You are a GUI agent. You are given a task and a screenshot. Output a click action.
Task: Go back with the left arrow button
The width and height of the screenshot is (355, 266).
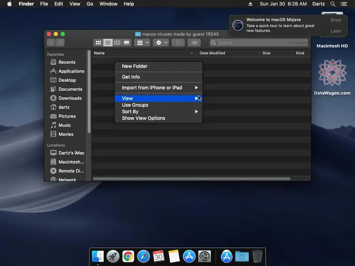[51, 43]
